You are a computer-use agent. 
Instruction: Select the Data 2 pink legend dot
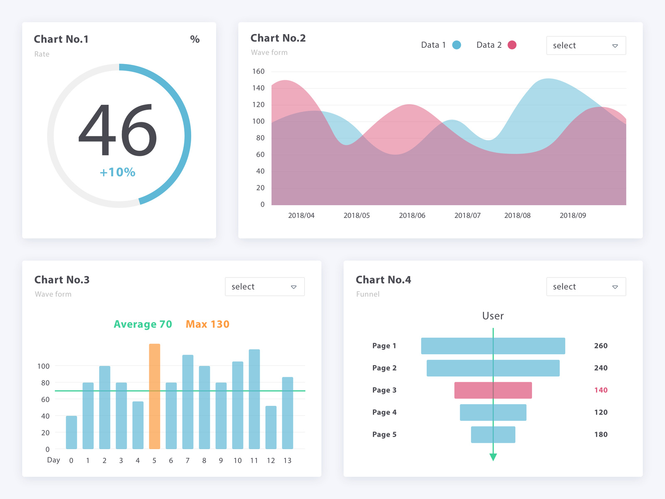(512, 45)
